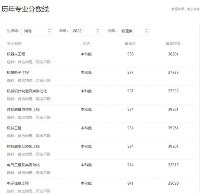Image resolution: width=201 pixels, height=194 pixels.
Task: Click score 534 in 材料成型及控制工程 row
Action: (x=130, y=146)
